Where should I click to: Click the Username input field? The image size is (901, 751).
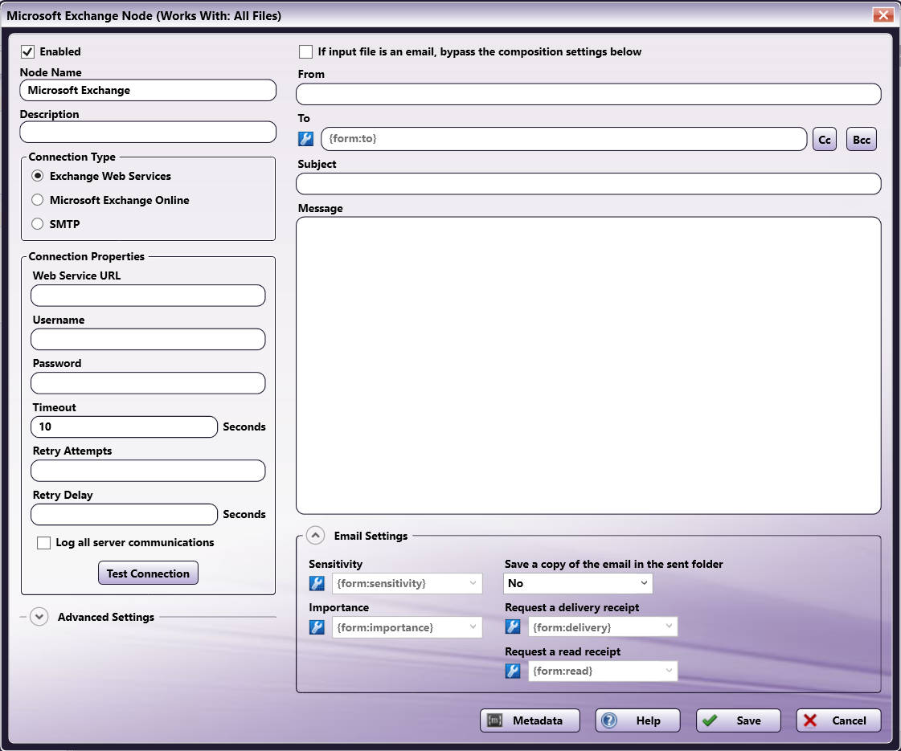(148, 339)
